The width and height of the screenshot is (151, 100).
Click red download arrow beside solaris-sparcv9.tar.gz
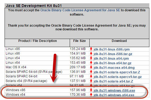[91, 76]
